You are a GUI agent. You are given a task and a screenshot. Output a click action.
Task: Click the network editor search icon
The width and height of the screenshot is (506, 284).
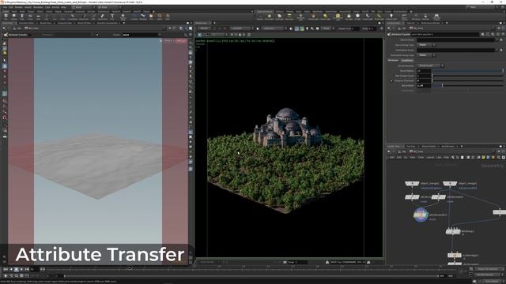click(499, 157)
